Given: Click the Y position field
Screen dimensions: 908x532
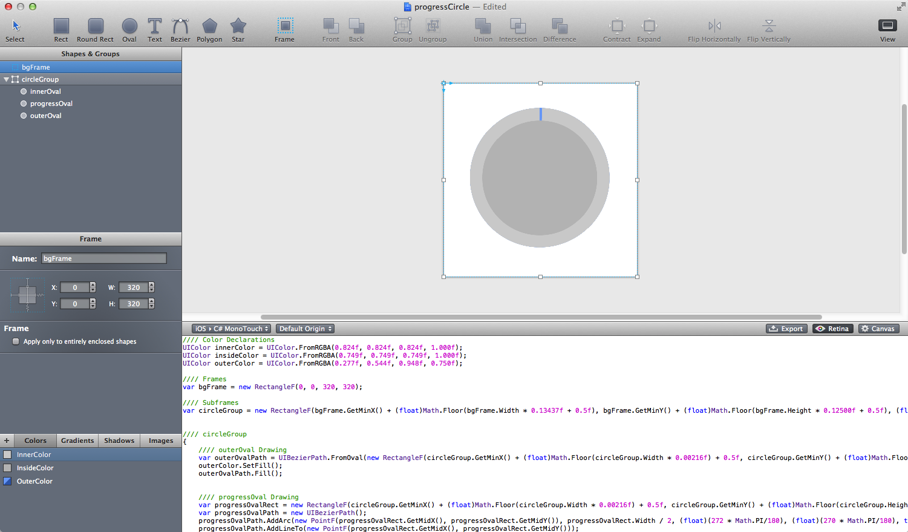Looking at the screenshot, I should (75, 304).
